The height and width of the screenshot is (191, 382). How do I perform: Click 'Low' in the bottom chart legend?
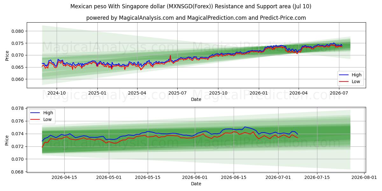tap(47, 119)
